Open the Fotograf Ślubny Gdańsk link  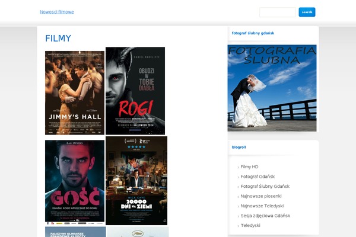click(x=265, y=187)
